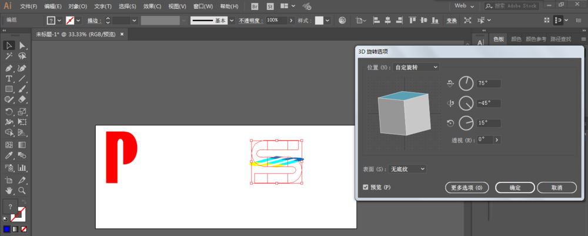Open the 窗口(W) Window menu
The image size is (588, 236).
[x=203, y=6]
